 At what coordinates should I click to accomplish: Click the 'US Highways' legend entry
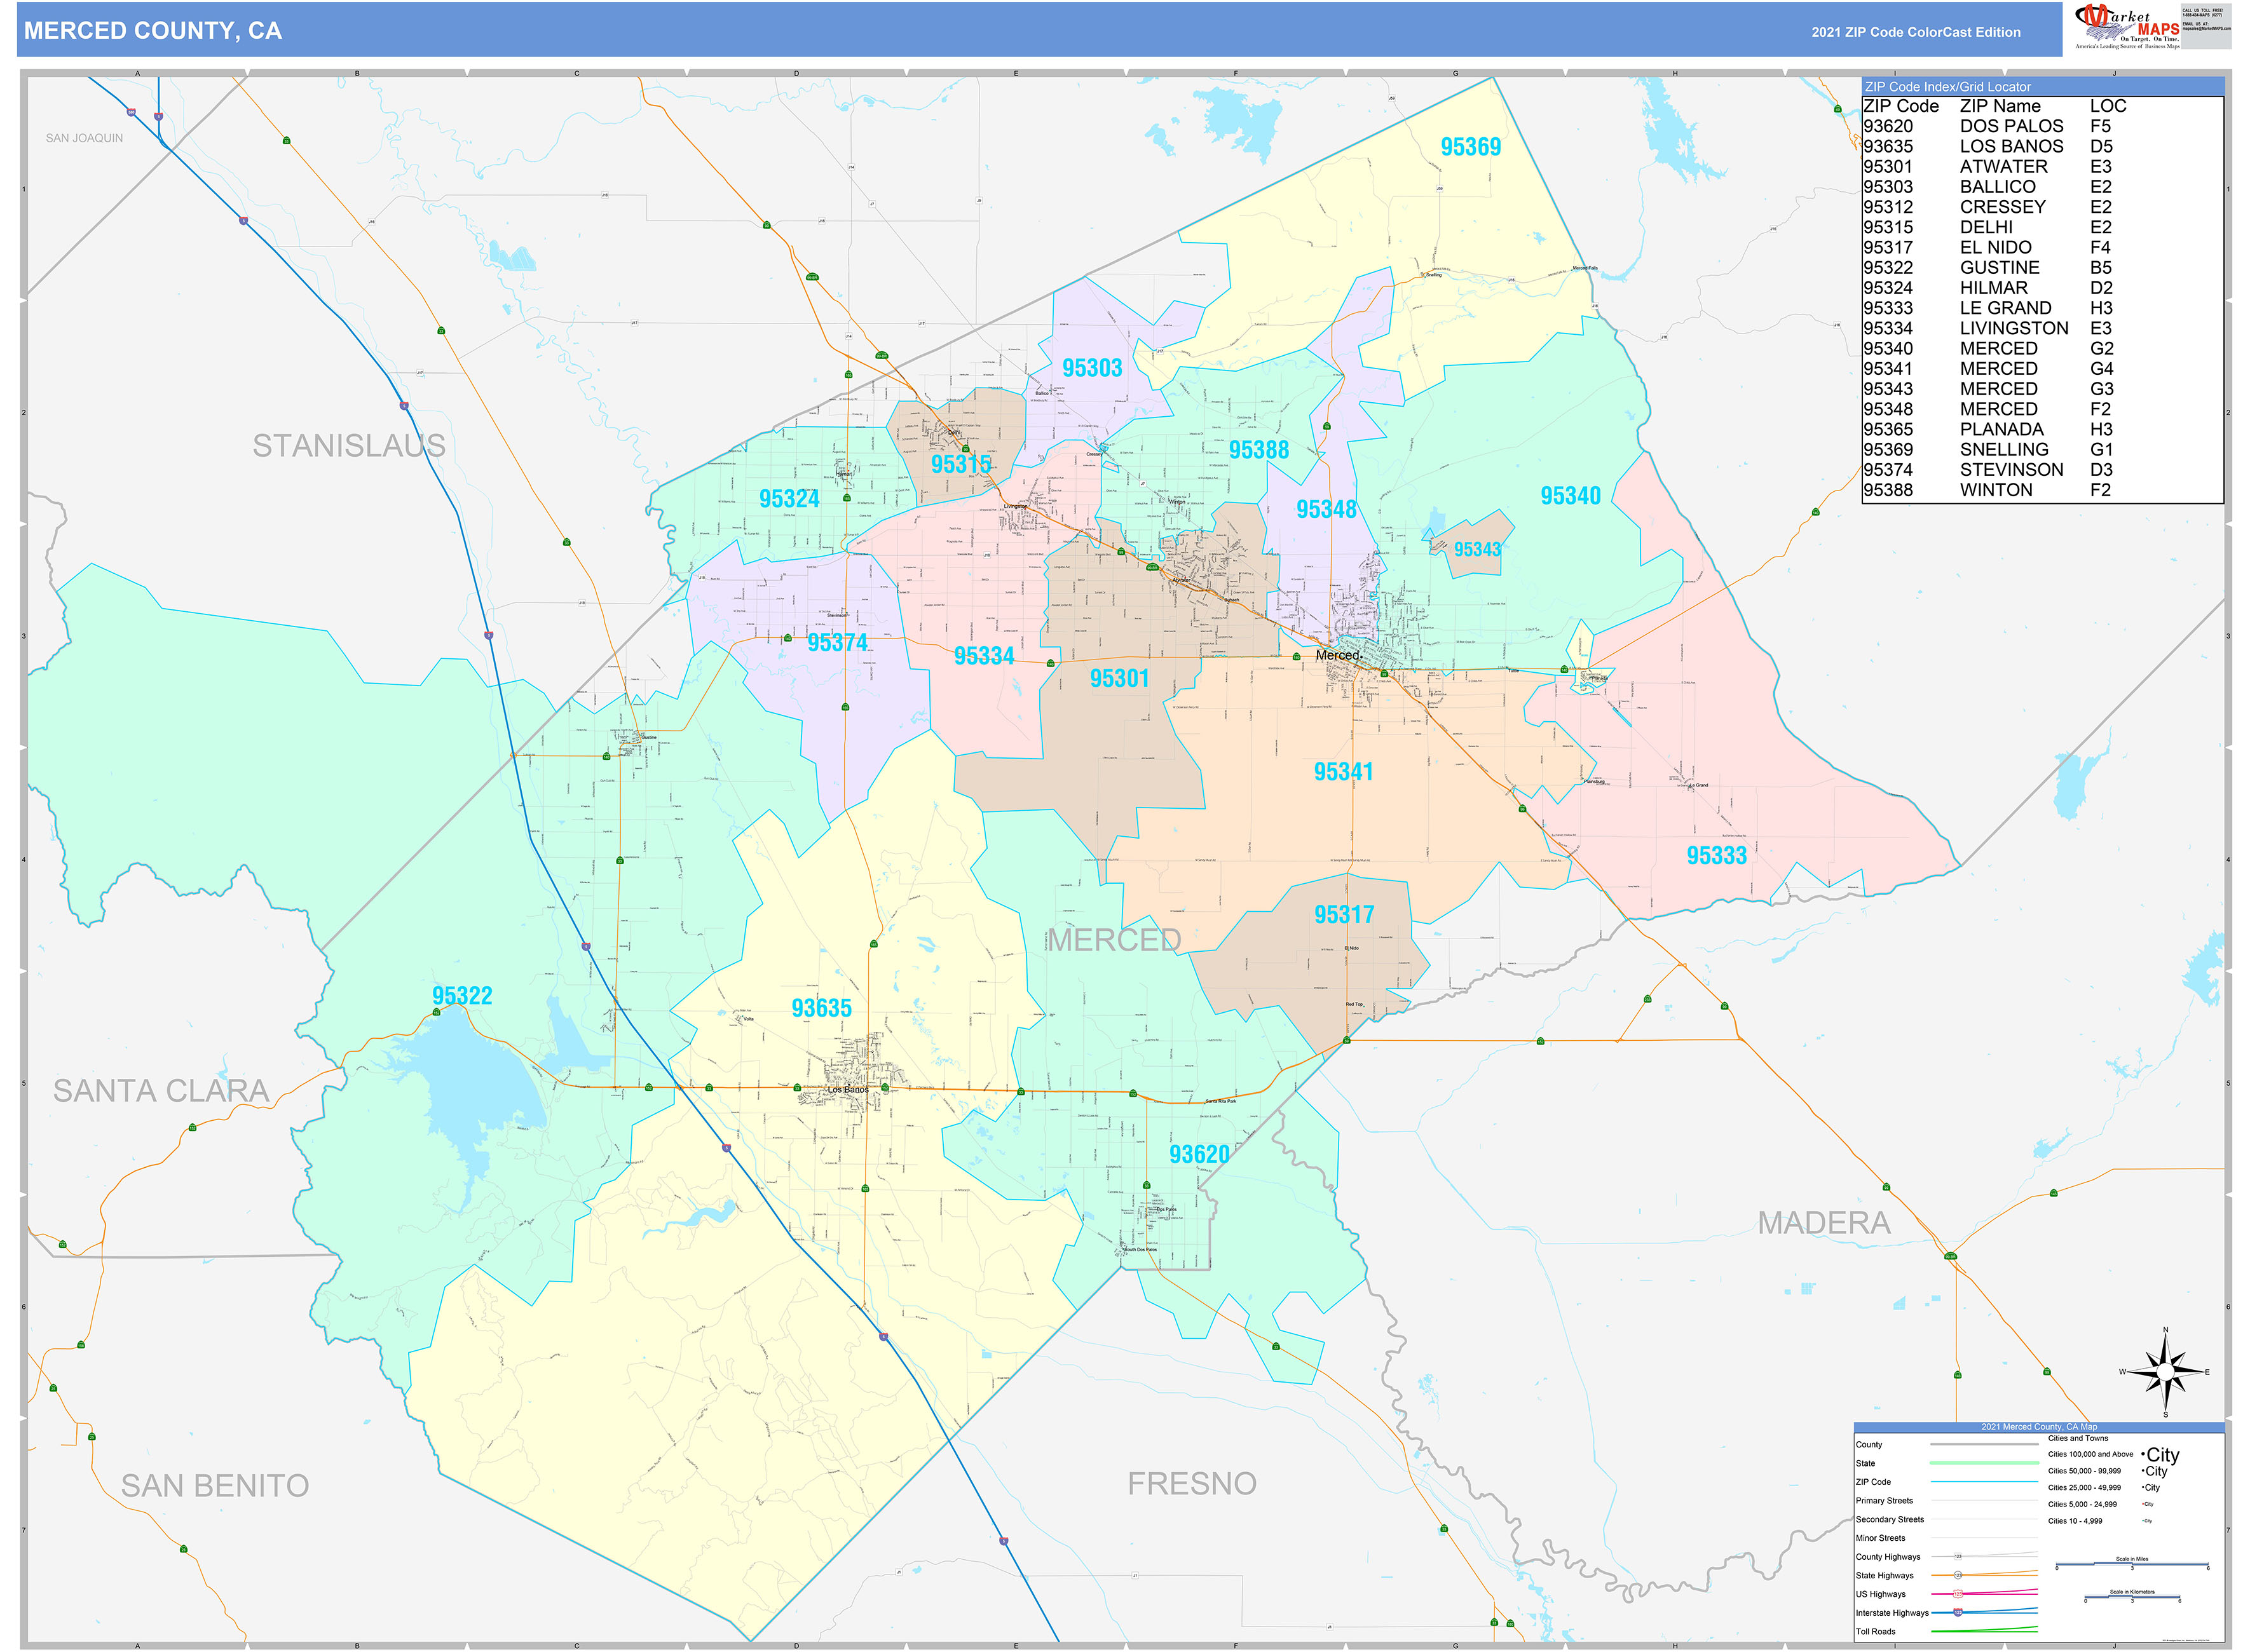(x=1880, y=1595)
